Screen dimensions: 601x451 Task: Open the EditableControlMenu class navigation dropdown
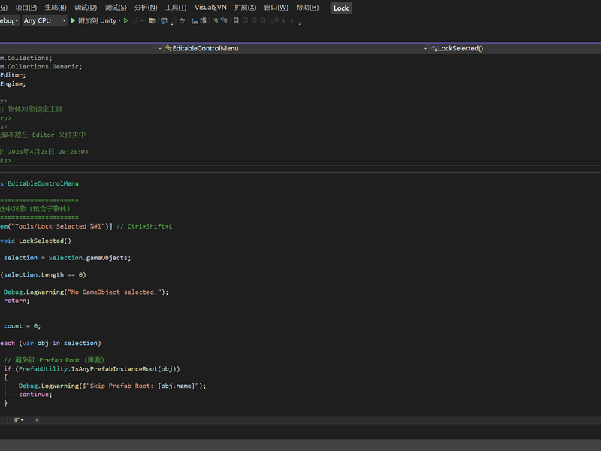click(x=296, y=48)
